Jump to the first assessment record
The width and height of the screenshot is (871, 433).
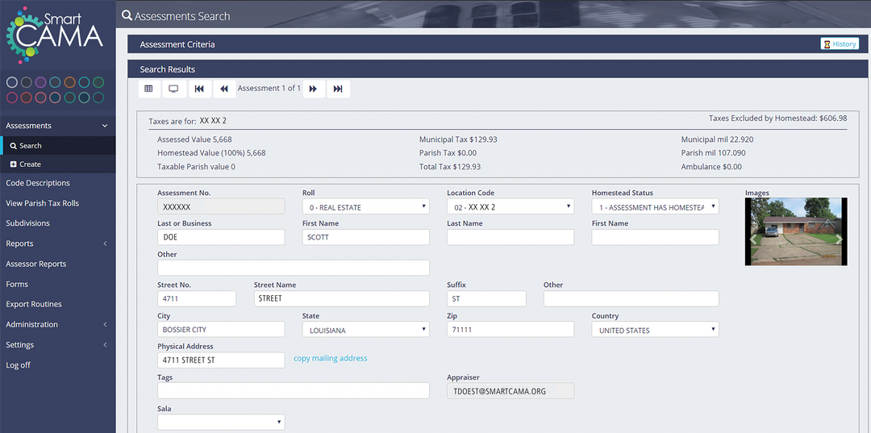(199, 89)
